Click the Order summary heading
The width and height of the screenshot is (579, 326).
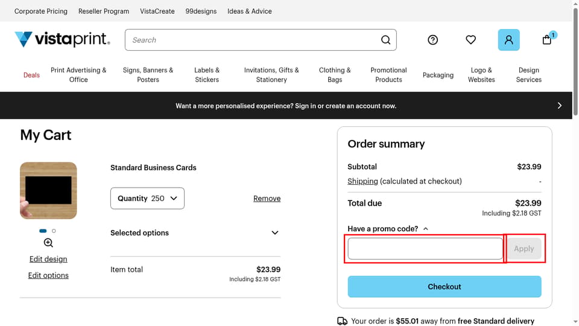point(386,144)
